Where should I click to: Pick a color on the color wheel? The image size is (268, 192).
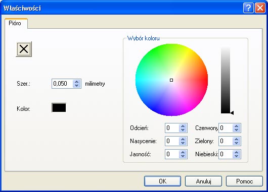click(171, 80)
